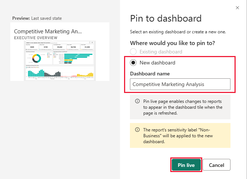Click the Competitive Marketing An... preview title

(x=48, y=31)
